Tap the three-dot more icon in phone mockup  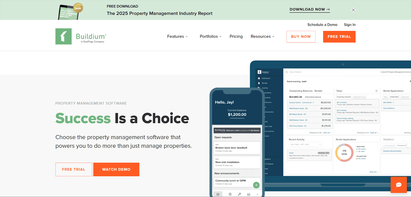tap(257, 194)
